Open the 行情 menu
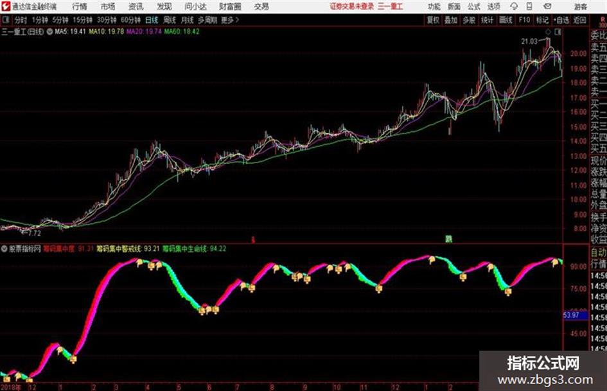This screenshot has width=607, height=391. (x=80, y=6)
